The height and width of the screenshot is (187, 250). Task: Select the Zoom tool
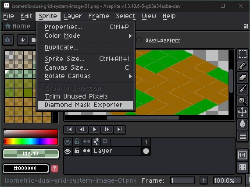pyautogui.click(x=243, y=101)
